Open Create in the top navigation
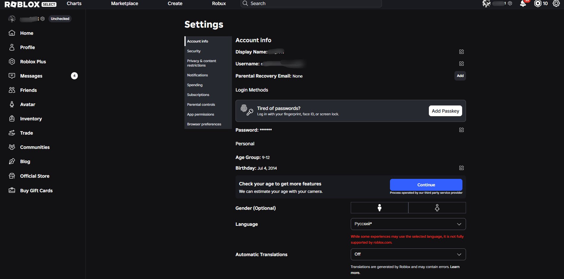The height and width of the screenshot is (279, 564). tap(175, 4)
